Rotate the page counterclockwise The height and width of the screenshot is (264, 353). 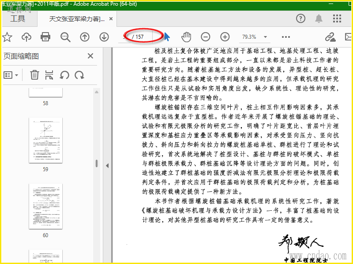[64, 75]
